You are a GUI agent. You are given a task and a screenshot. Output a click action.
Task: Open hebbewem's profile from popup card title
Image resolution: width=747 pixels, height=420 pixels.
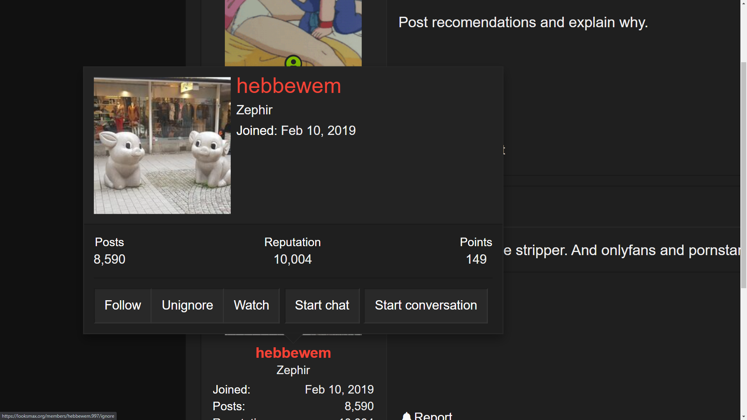click(289, 86)
